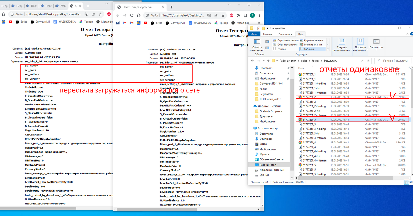
Task: Open extensions puzzle icon in front Chrome
Action: tap(239, 15)
